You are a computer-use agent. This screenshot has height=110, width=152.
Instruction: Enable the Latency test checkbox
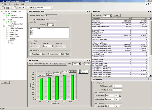(x=41, y=54)
